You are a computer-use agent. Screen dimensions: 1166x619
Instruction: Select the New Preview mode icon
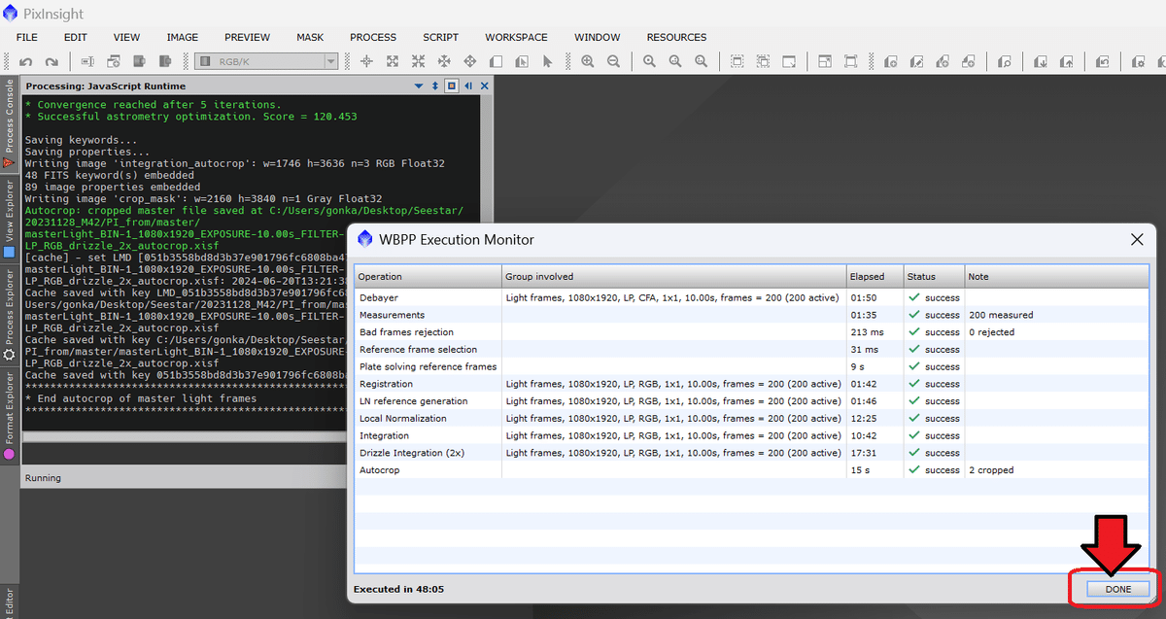tap(496, 61)
